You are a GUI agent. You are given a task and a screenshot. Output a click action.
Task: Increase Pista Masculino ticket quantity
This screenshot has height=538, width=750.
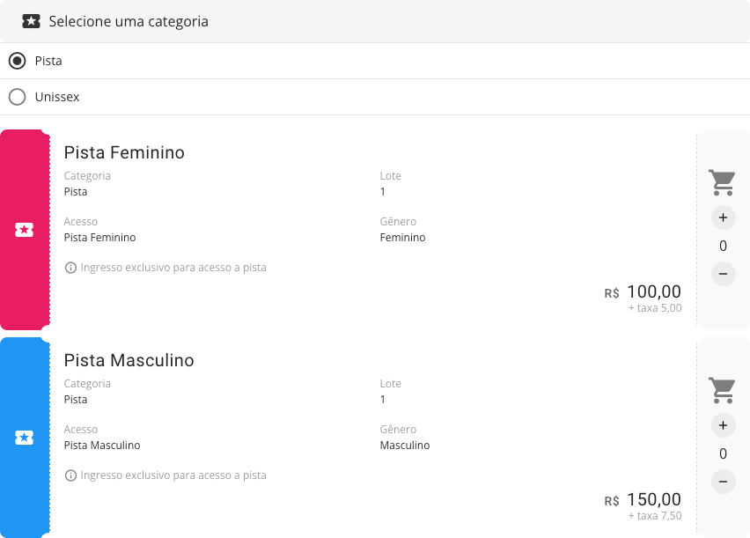tap(724, 425)
